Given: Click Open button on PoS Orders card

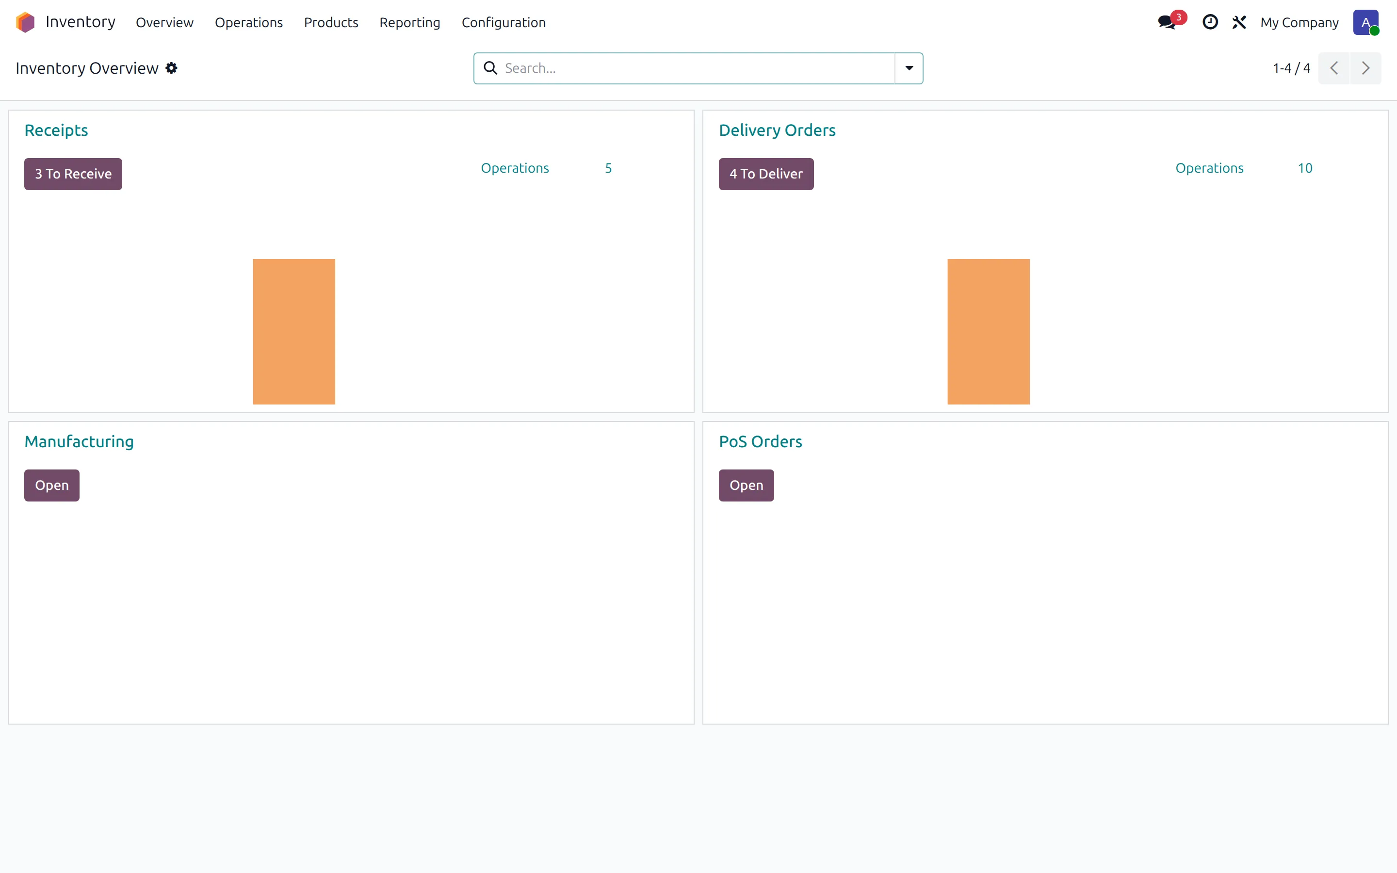Looking at the screenshot, I should pyautogui.click(x=747, y=485).
